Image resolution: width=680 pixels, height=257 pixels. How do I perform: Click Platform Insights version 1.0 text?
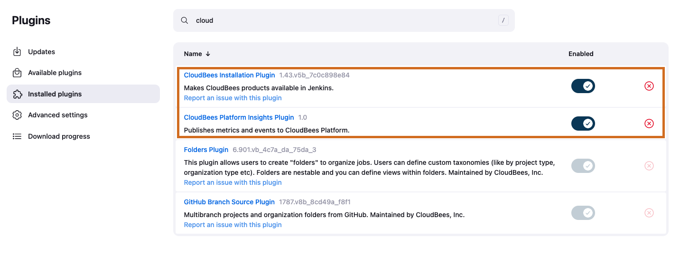pyautogui.click(x=303, y=117)
